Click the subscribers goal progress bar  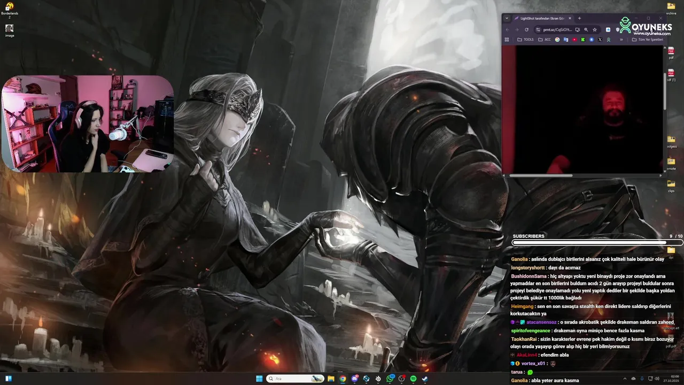597,243
